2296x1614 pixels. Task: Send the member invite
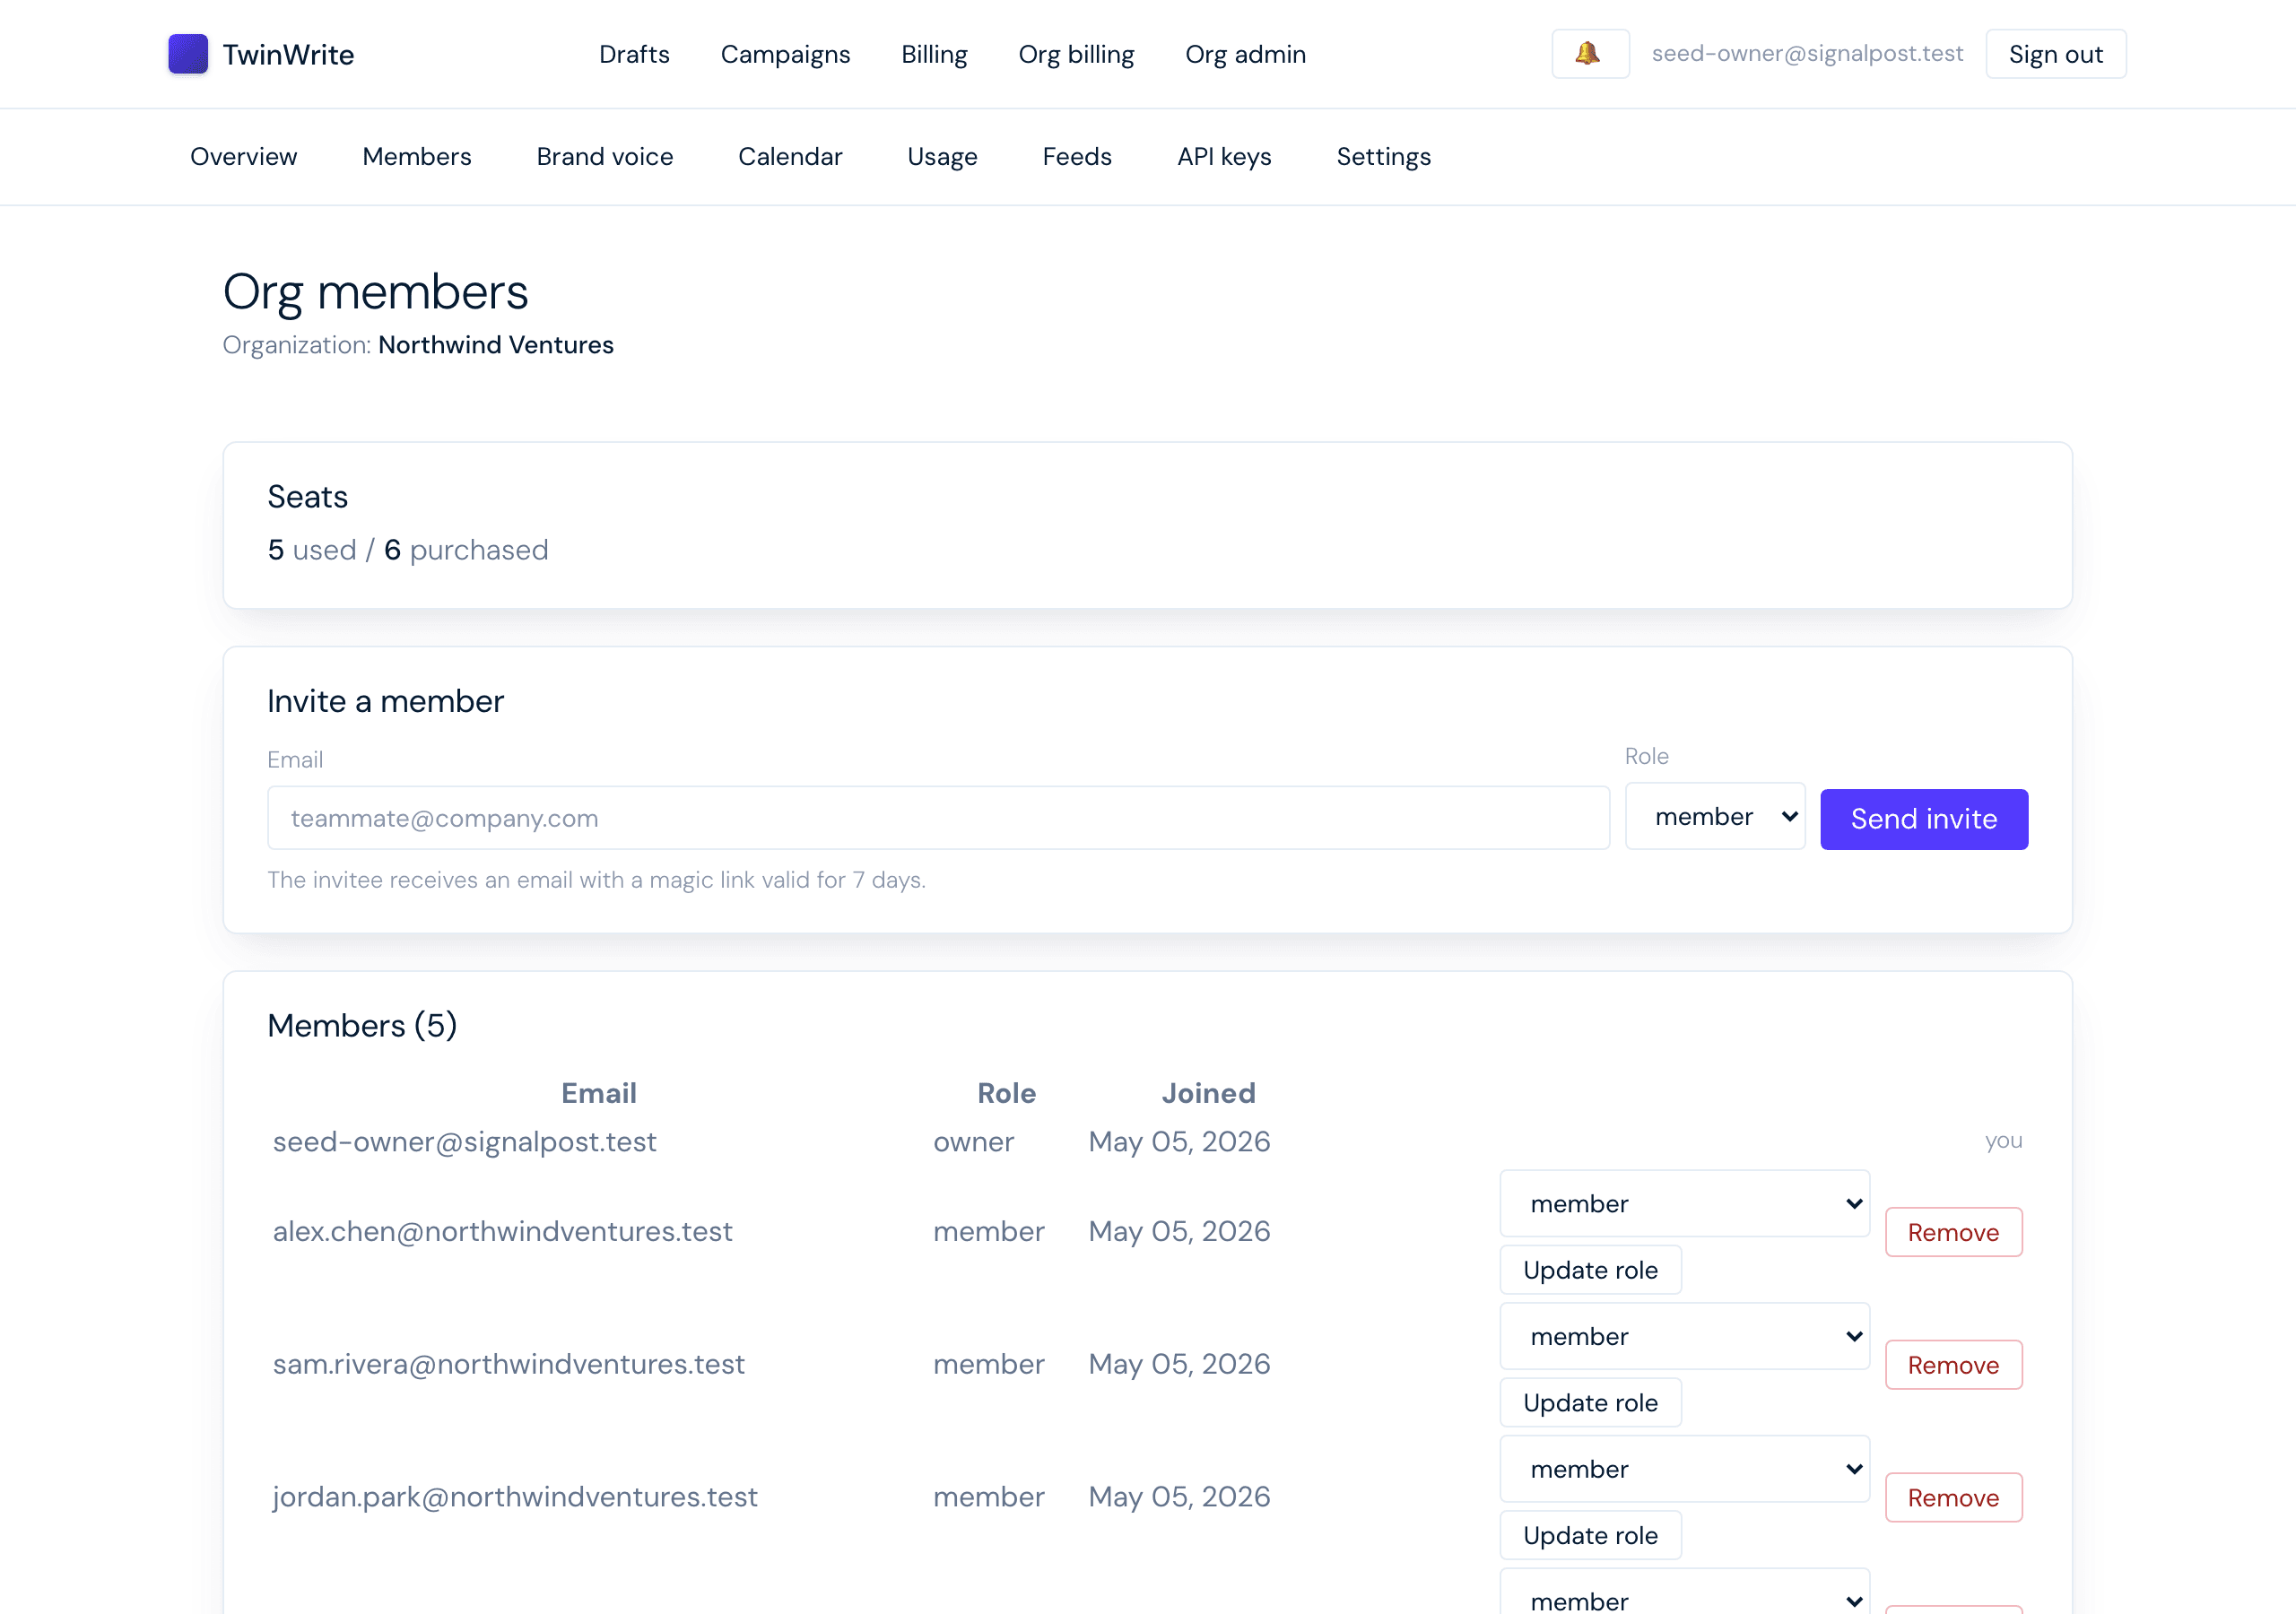(1923, 819)
